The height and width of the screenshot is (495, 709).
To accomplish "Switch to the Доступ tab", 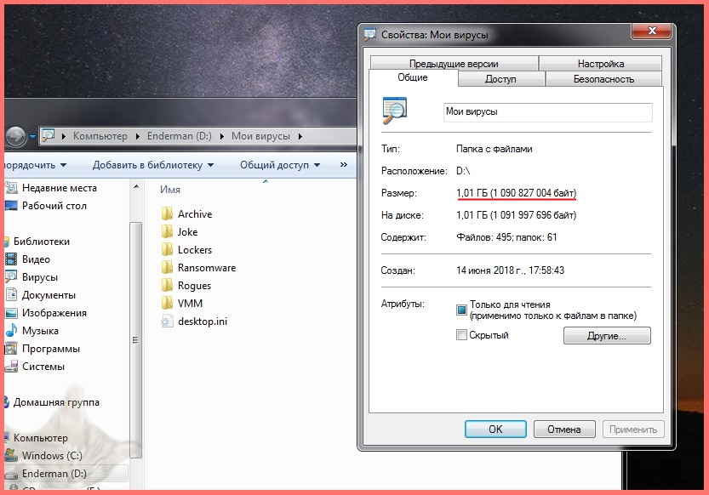I will [x=500, y=78].
